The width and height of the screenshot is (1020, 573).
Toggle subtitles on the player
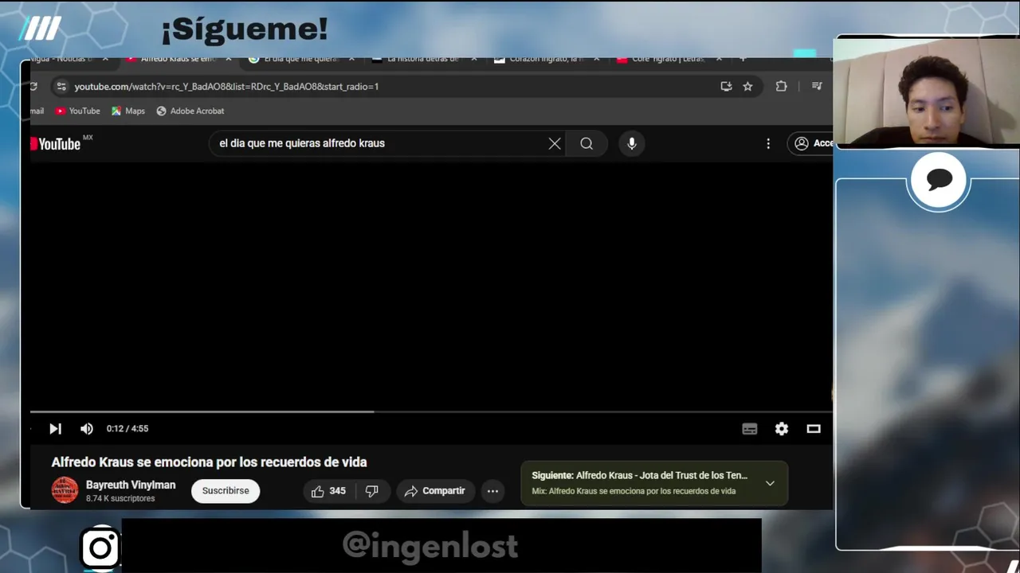point(750,428)
